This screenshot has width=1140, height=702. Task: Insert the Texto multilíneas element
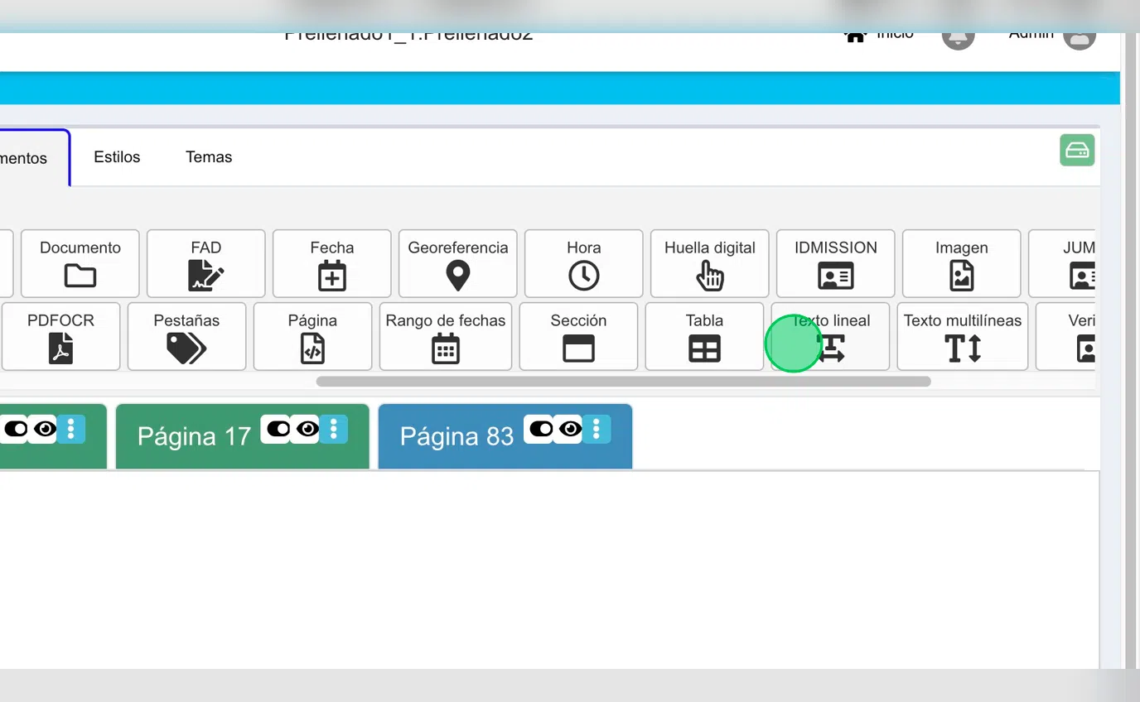[x=962, y=336]
